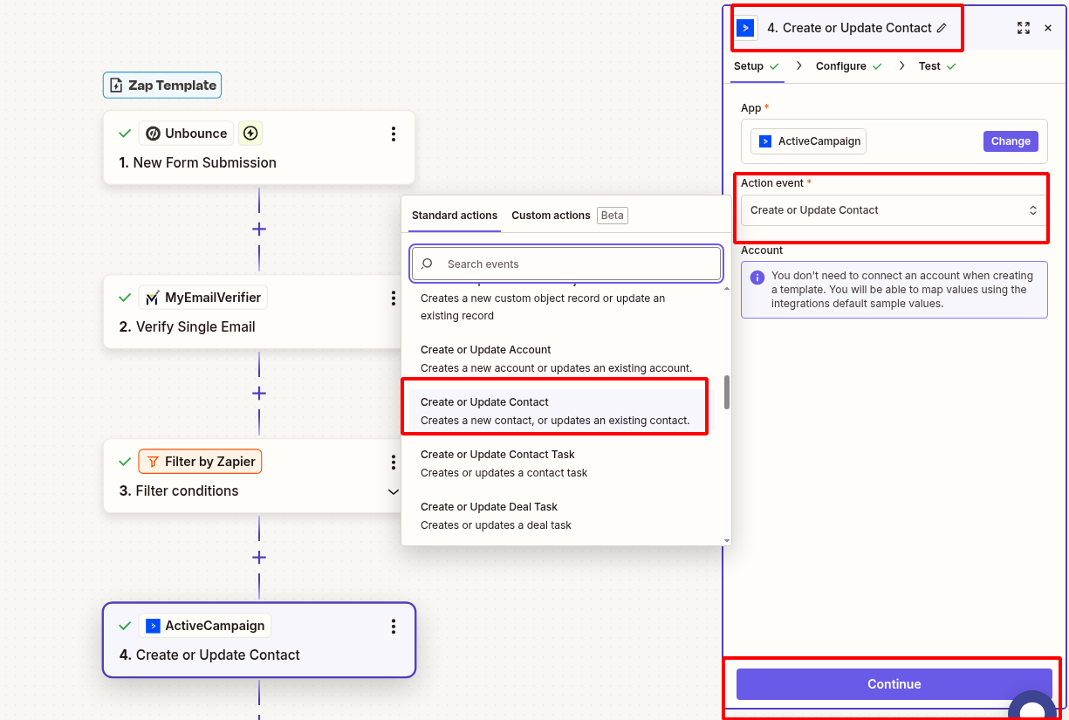
Task: Click the Change button next to ActiveCampaign
Action: tap(1010, 141)
